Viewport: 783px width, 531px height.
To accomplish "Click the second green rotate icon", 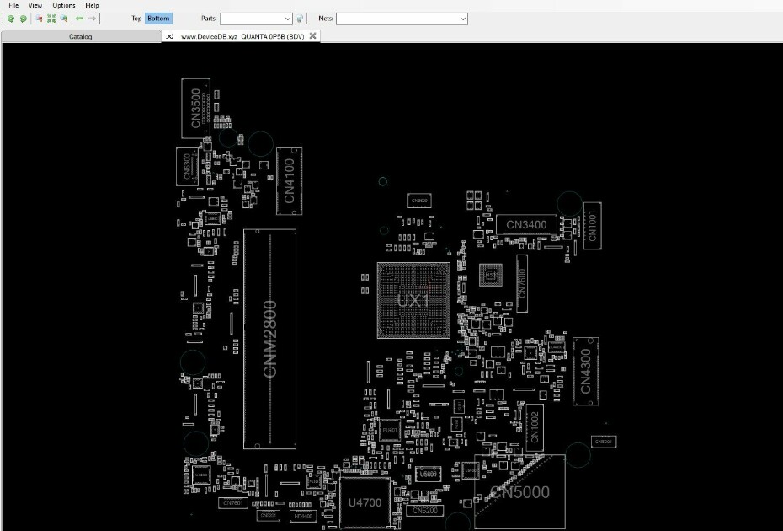I will click(x=23, y=19).
